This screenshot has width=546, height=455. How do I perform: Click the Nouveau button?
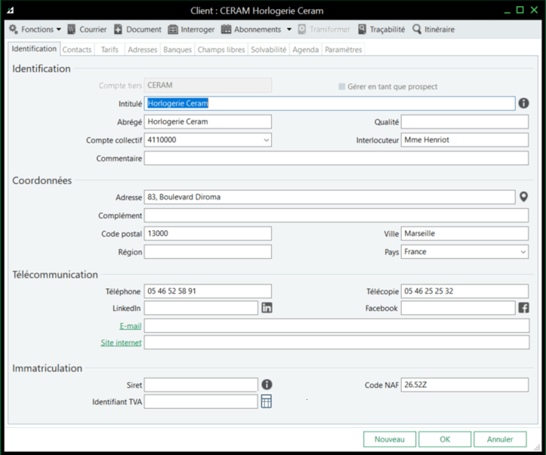pos(390,439)
